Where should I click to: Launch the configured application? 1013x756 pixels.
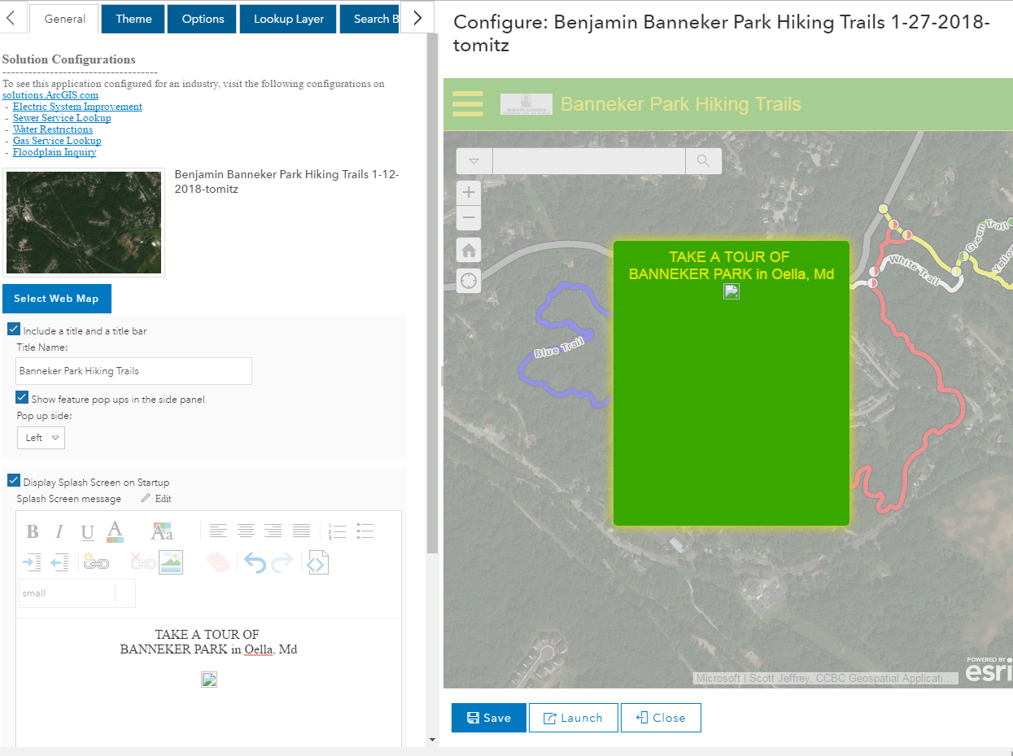point(574,718)
